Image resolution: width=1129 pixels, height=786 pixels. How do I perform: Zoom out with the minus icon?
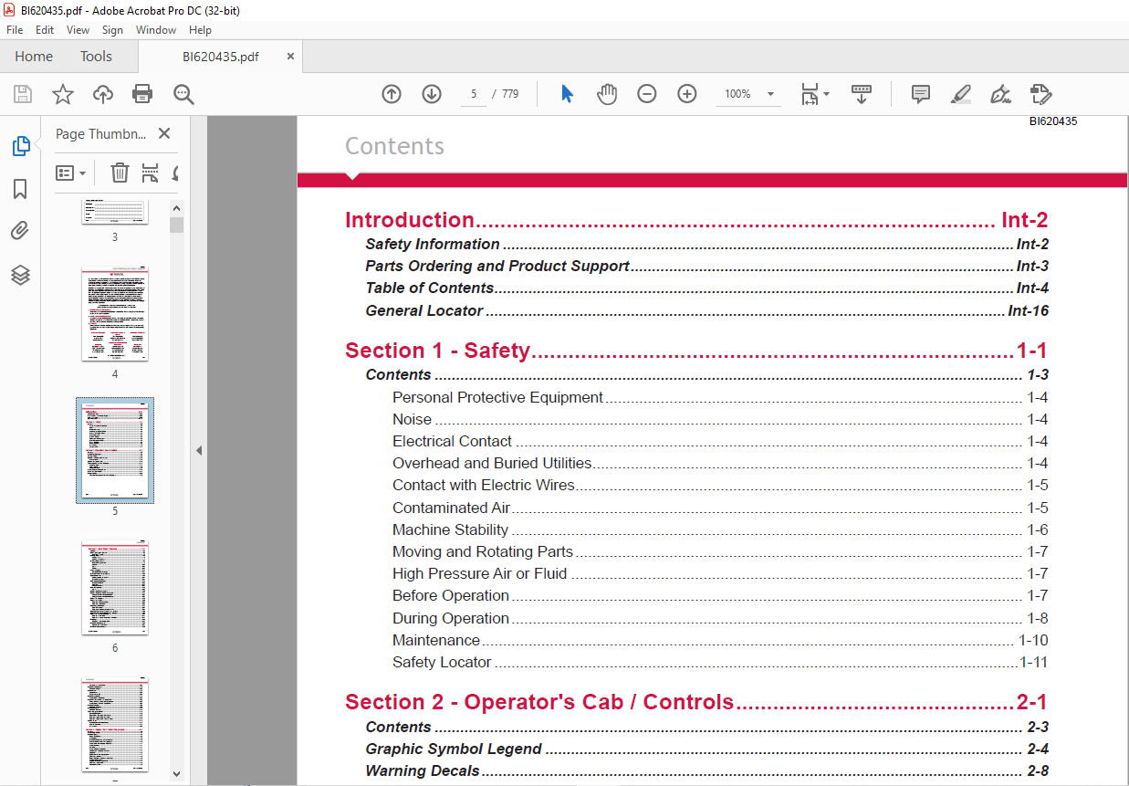[647, 94]
